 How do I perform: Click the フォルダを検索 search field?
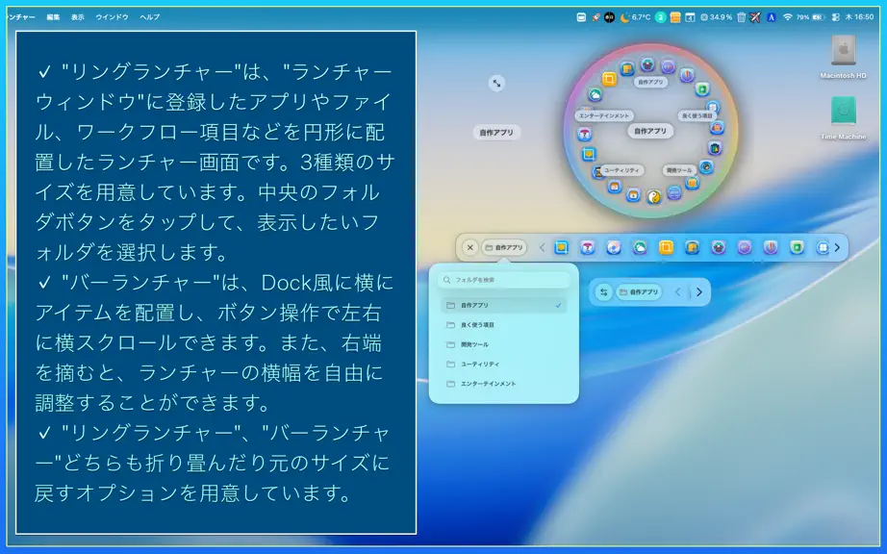coord(503,280)
